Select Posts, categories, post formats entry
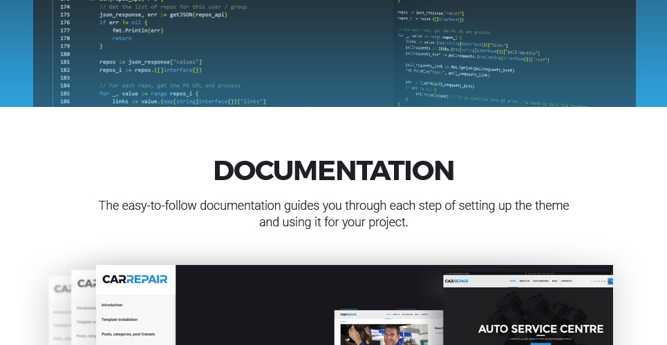This screenshot has height=345, width=667. tap(128, 335)
